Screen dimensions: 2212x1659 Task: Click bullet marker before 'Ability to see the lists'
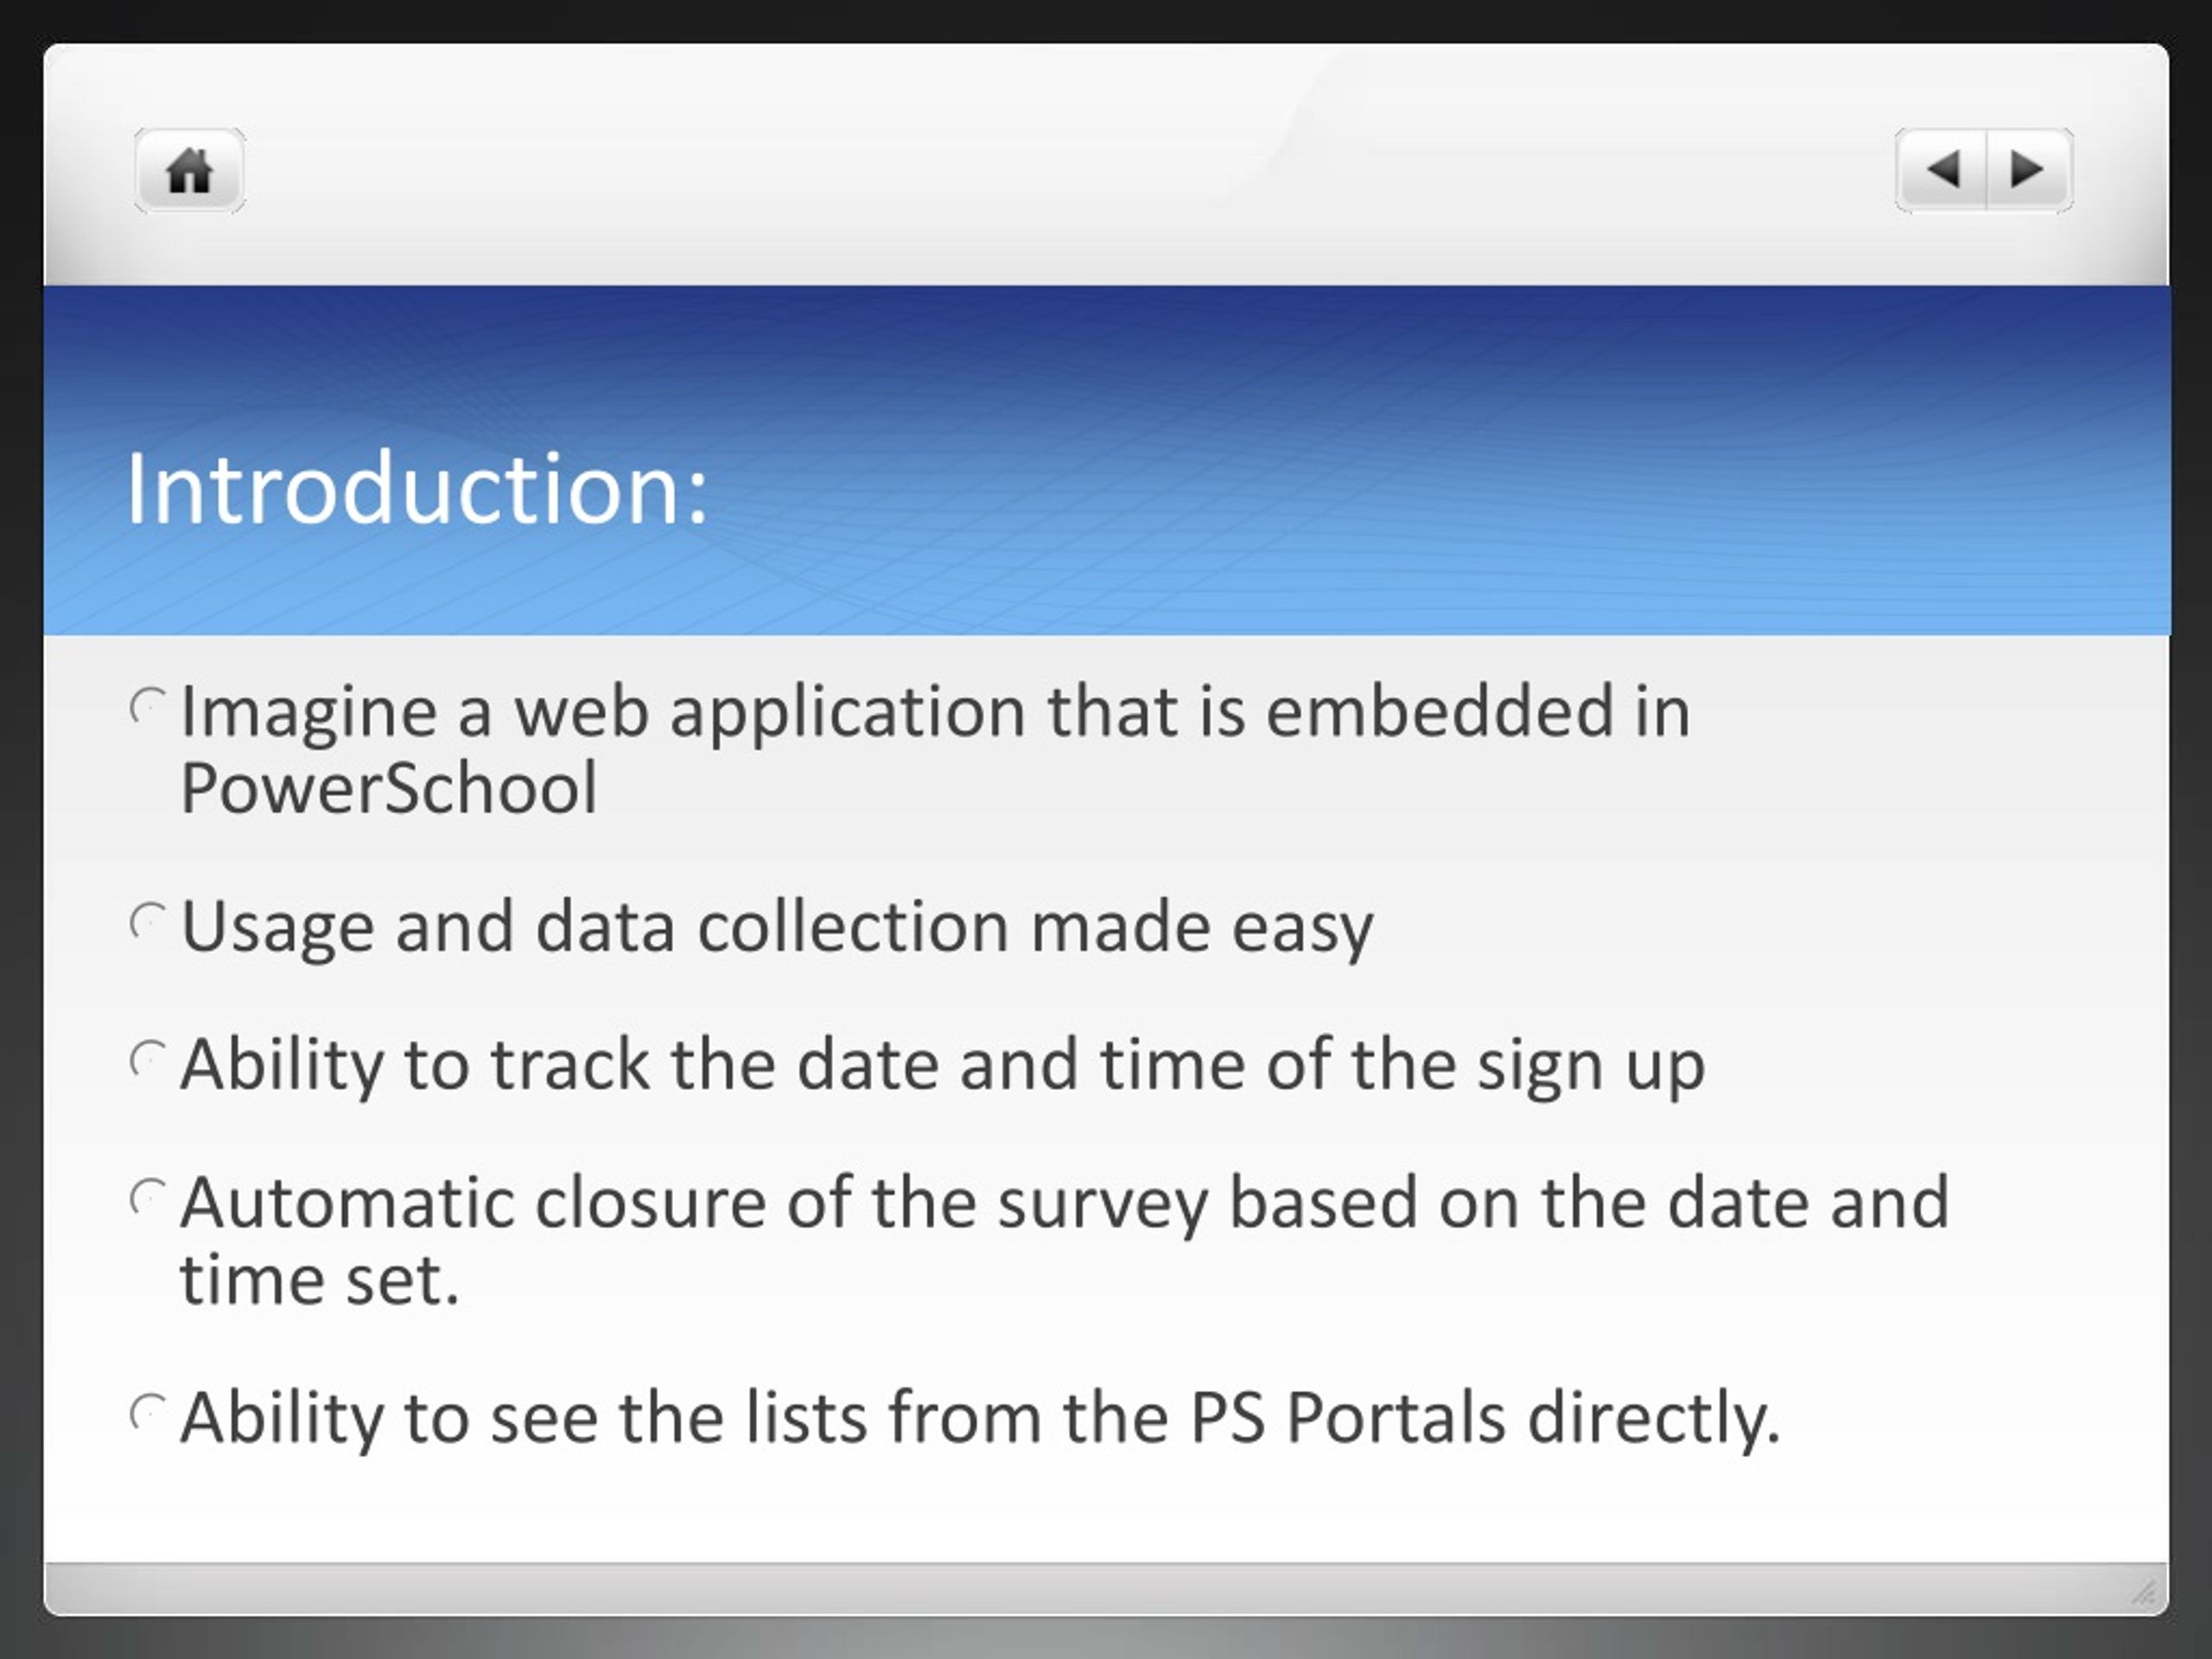(147, 1413)
